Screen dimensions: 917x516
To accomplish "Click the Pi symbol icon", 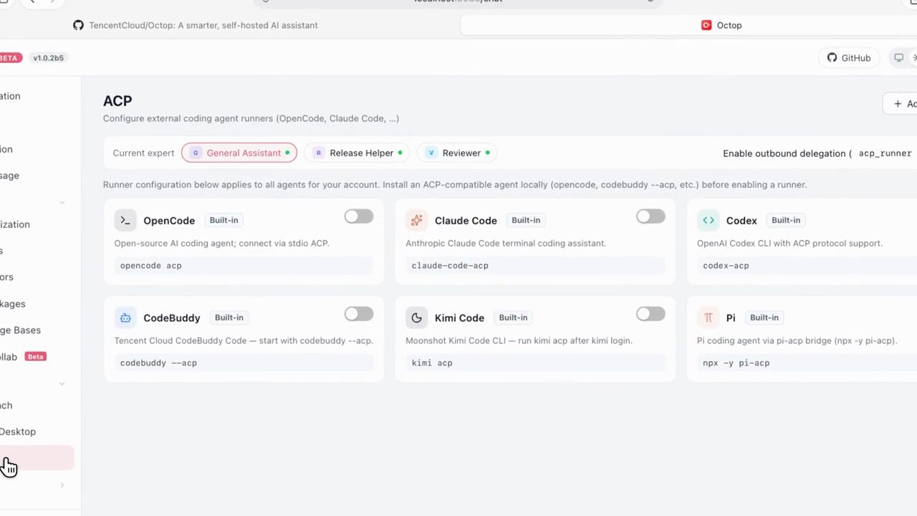I will [709, 318].
